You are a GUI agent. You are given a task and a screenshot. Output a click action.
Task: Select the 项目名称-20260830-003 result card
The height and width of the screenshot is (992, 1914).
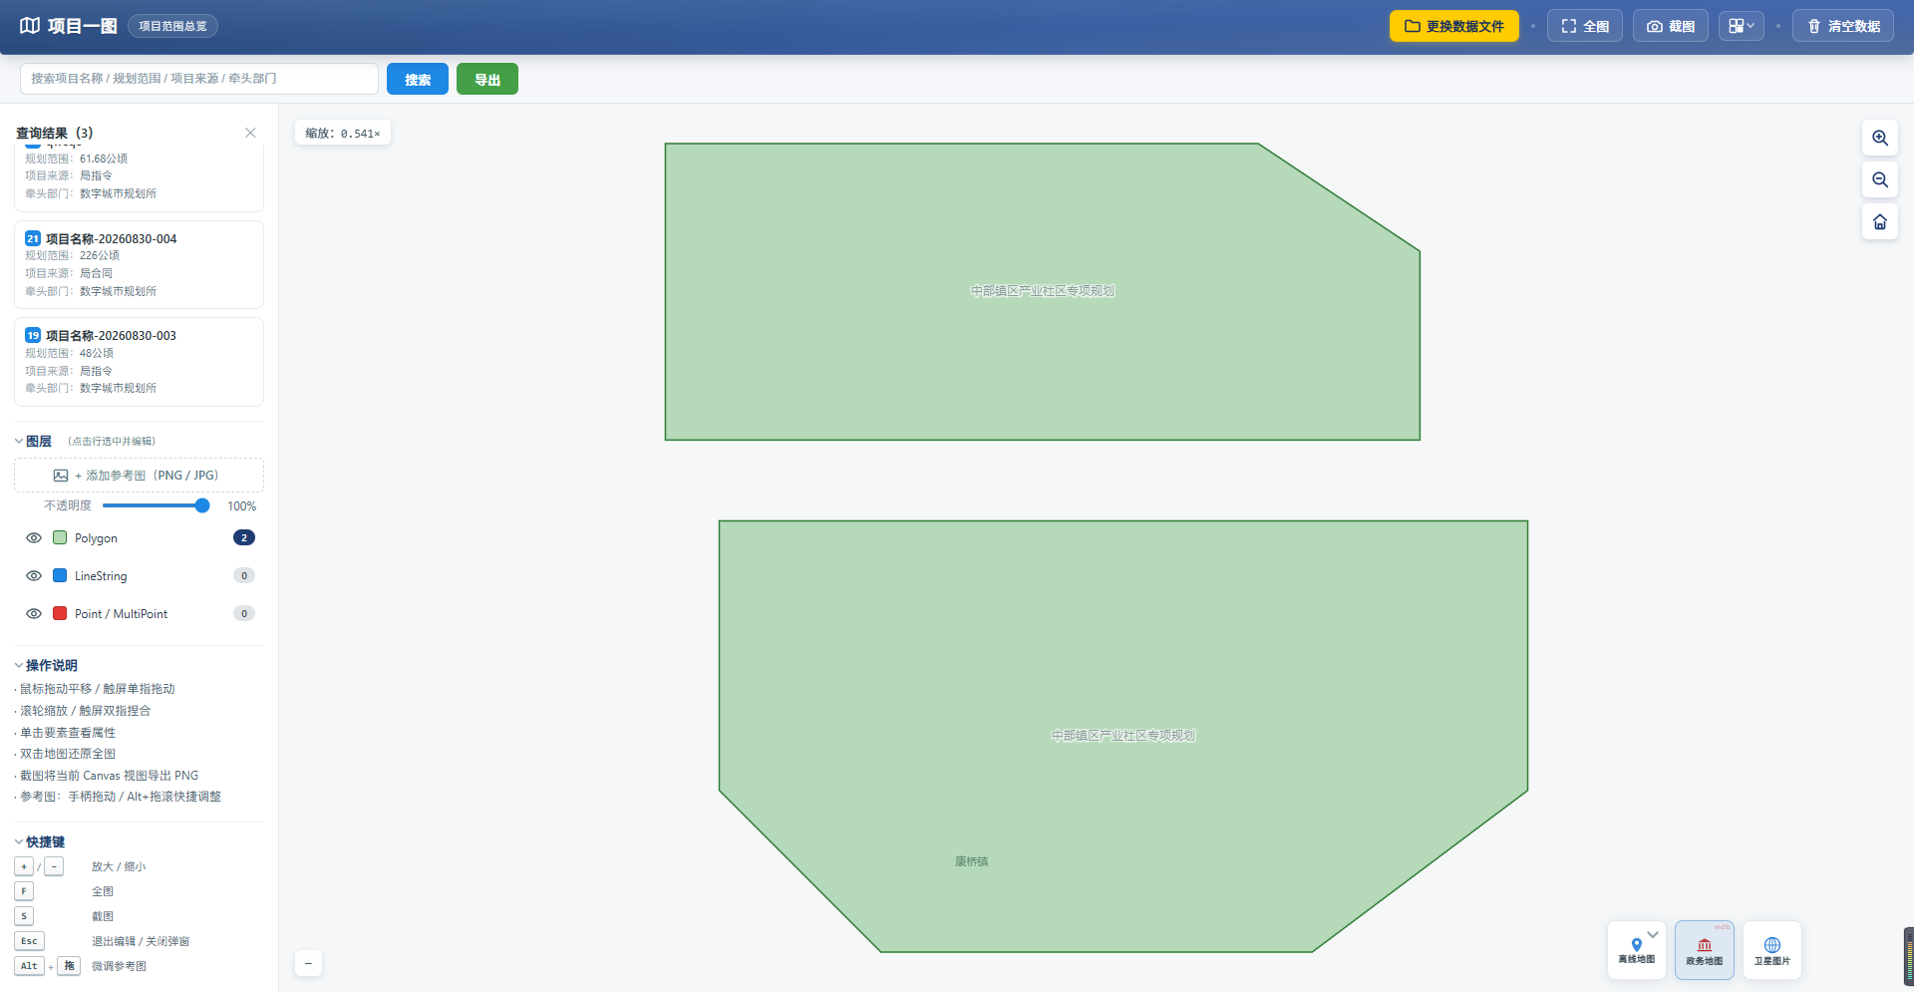pyautogui.click(x=139, y=362)
